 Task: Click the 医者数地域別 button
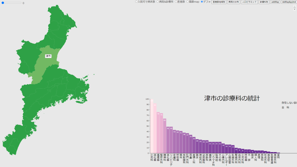point(219,2)
